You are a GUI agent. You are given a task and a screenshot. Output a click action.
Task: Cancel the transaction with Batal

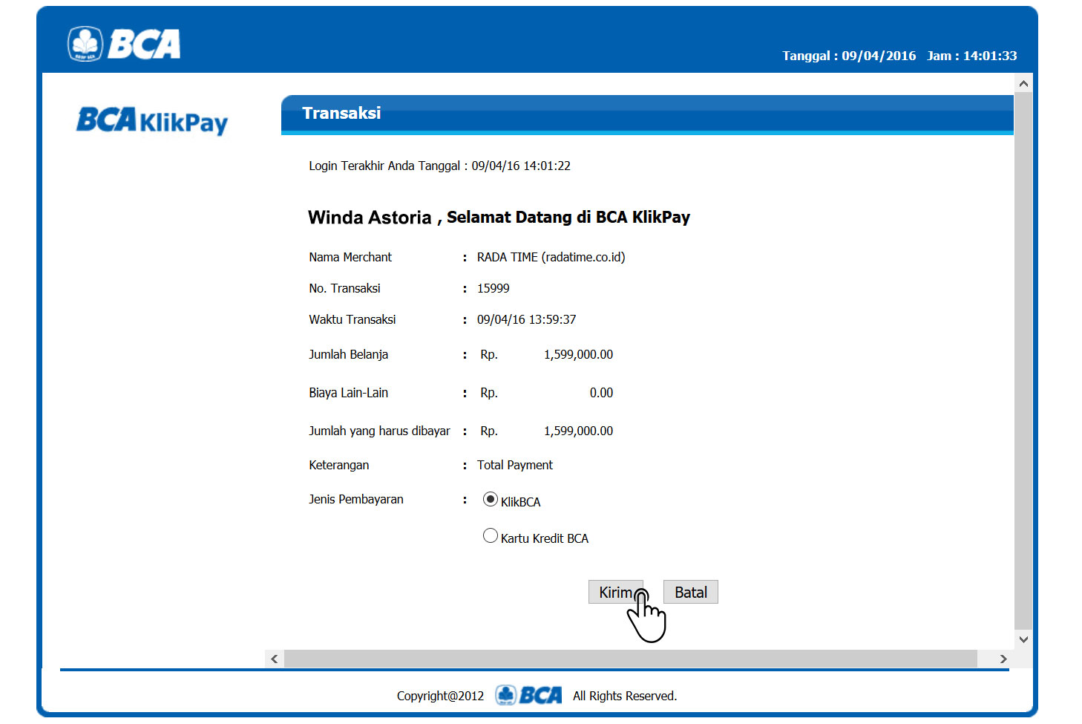click(690, 592)
